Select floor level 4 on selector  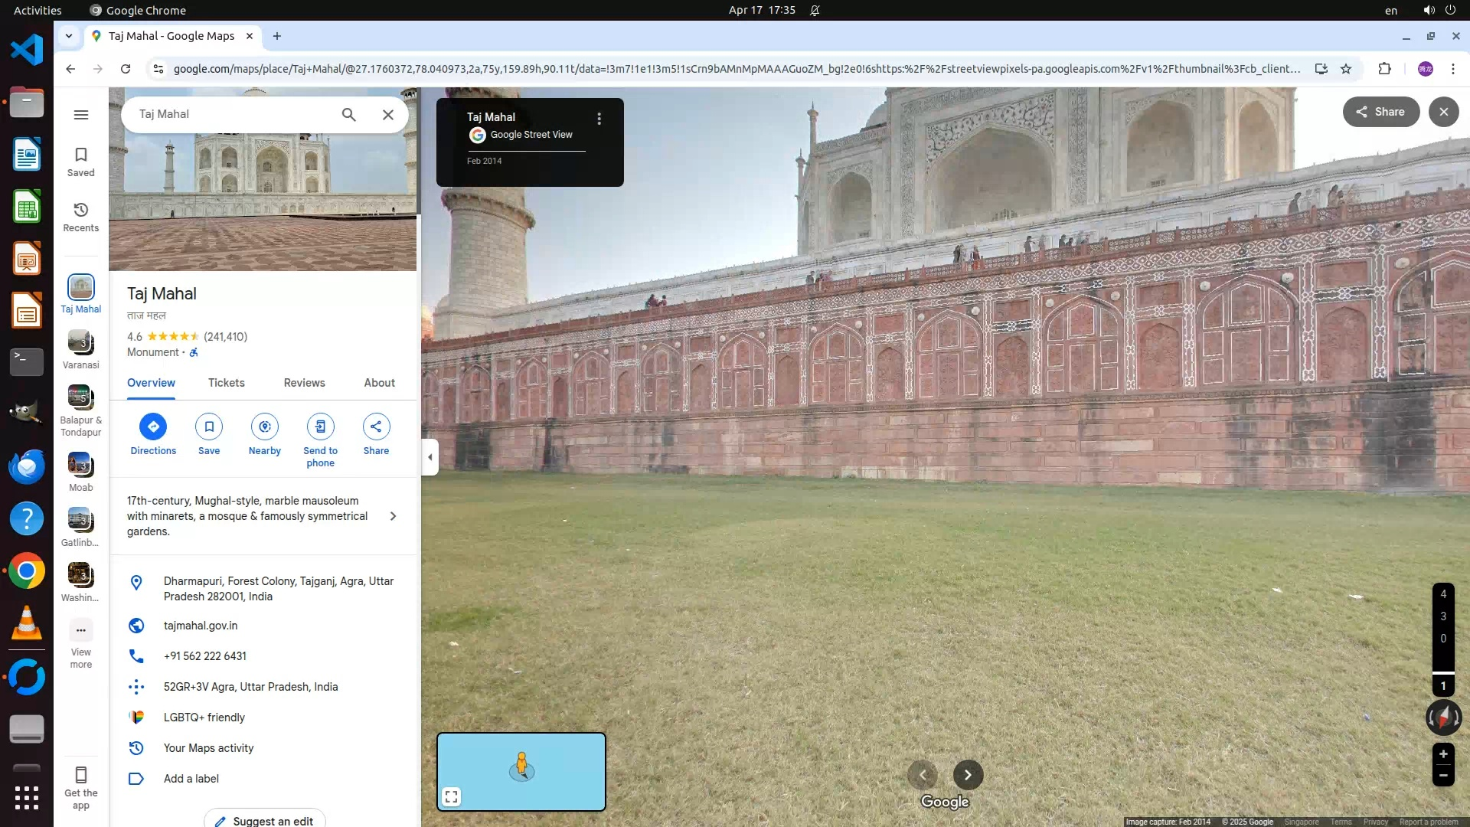coord(1443,594)
